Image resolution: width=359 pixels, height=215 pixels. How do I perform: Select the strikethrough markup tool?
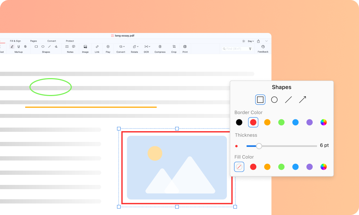(x=25, y=46)
